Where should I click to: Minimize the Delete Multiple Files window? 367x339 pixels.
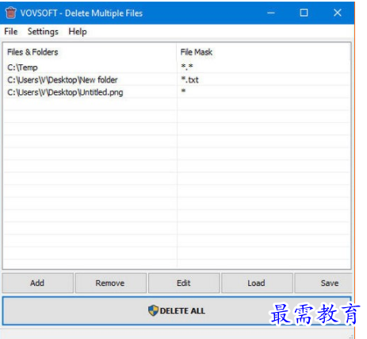pos(271,13)
